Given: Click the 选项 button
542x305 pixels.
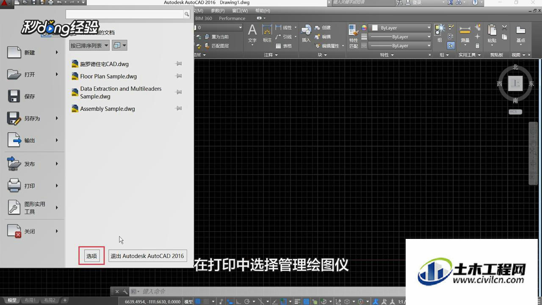Looking at the screenshot, I should pyautogui.click(x=92, y=256).
